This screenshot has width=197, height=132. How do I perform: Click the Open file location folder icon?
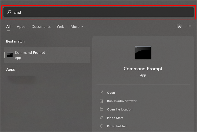[102, 109]
